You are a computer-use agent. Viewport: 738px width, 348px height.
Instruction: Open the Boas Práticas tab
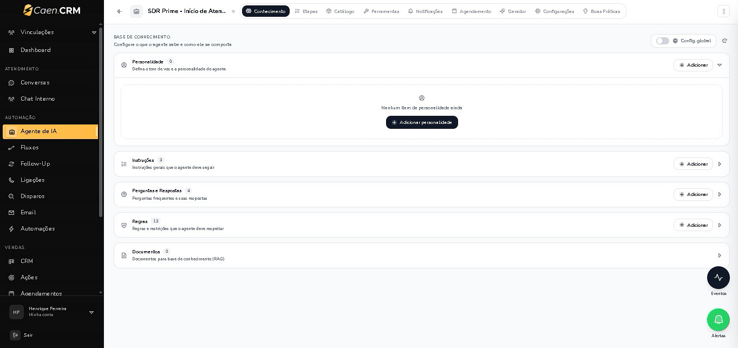click(x=602, y=11)
